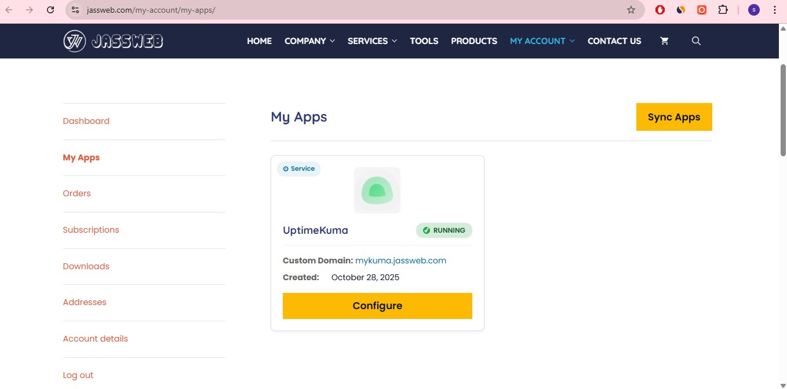Open Account details in the sidebar
The image size is (787, 389).
[96, 339]
